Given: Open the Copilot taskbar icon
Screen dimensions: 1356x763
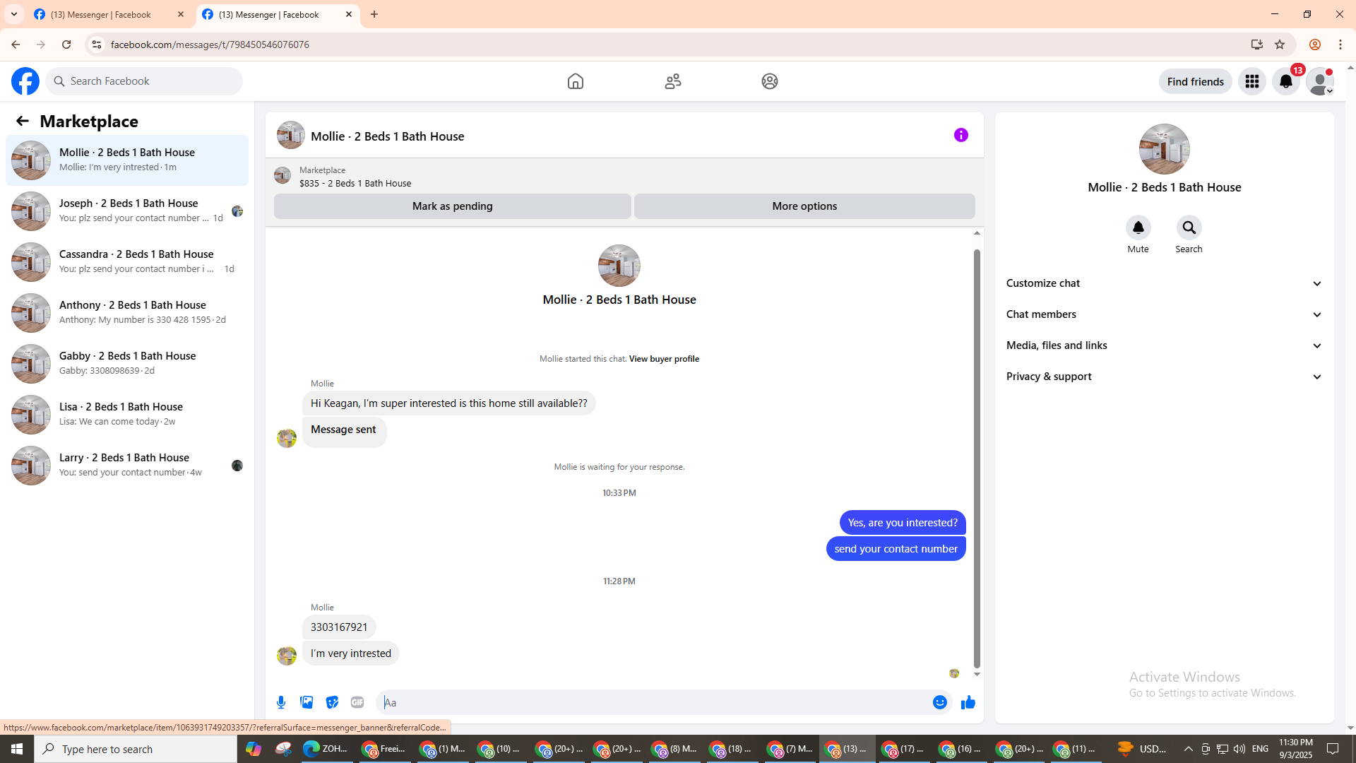Looking at the screenshot, I should tap(254, 749).
